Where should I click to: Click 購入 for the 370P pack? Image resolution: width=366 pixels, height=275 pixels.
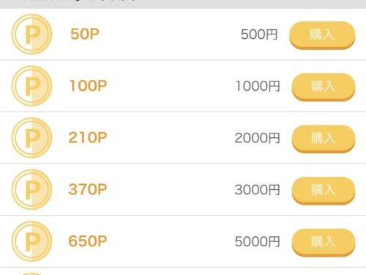pos(324,191)
